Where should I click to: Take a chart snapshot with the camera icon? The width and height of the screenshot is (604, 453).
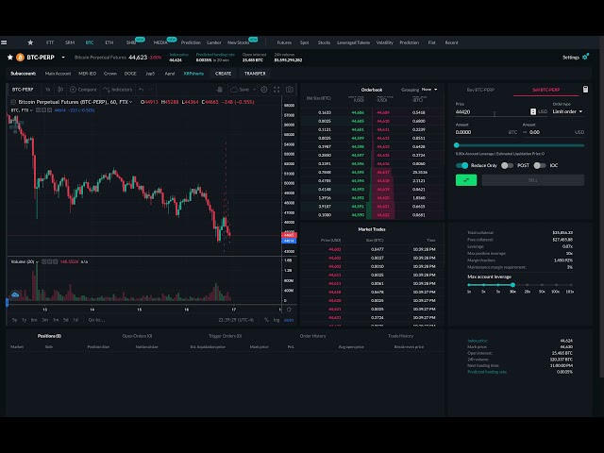pos(290,90)
